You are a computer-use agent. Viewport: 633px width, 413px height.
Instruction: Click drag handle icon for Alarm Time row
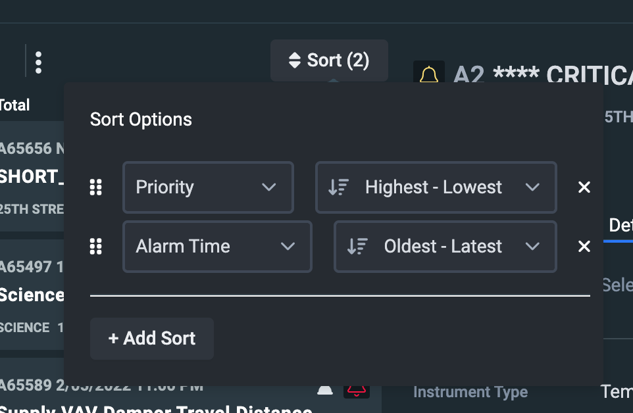click(96, 247)
